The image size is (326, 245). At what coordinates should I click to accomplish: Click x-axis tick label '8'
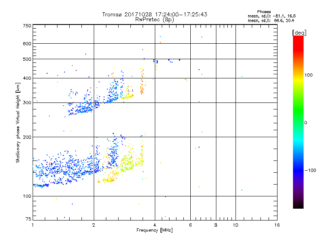216,225
